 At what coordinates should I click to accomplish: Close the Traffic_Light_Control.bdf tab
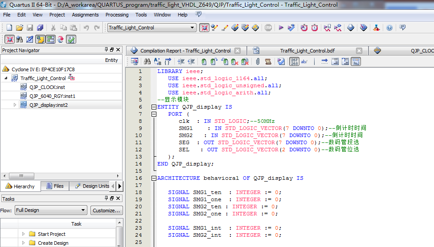tap(359, 51)
